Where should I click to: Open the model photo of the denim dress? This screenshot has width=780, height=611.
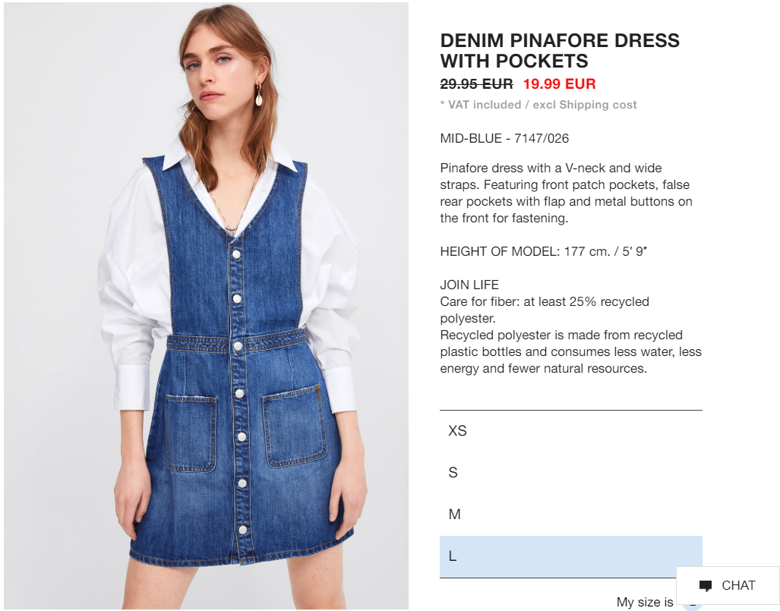point(207,306)
